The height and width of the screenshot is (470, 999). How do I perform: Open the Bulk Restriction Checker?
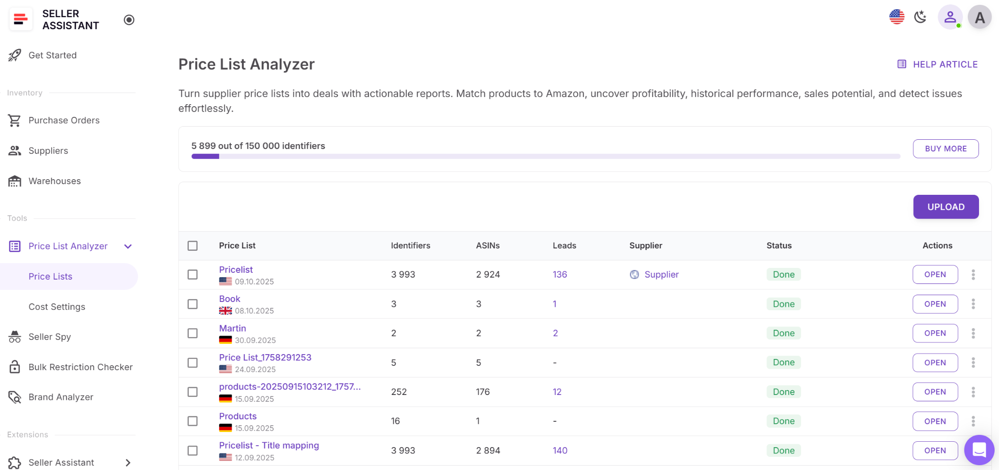point(80,367)
